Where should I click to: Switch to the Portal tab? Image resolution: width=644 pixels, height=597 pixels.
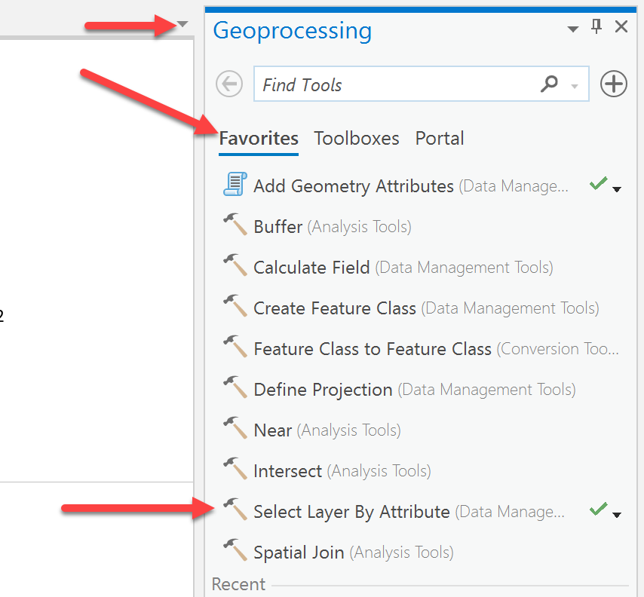pos(440,139)
